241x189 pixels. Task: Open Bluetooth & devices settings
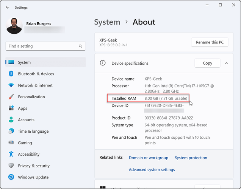pyautogui.click(x=45, y=74)
